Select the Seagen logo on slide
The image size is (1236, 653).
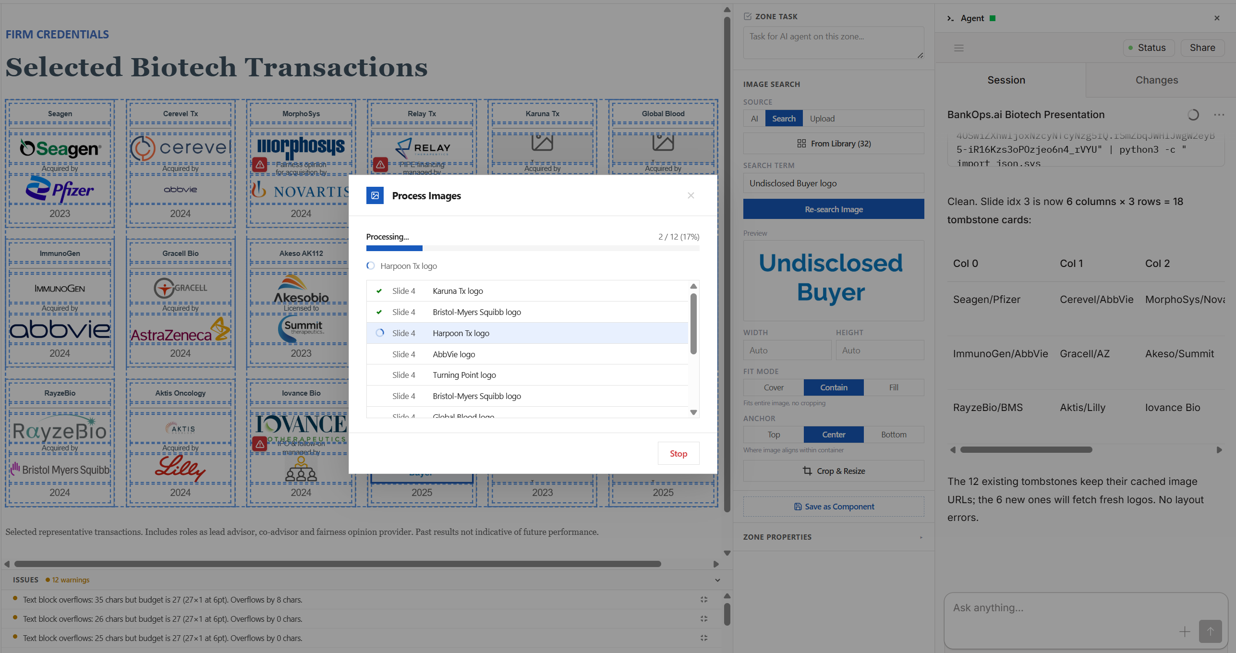[x=60, y=148]
